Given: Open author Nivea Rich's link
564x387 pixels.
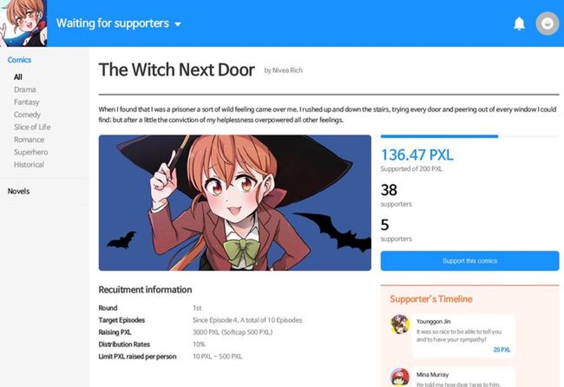Looking at the screenshot, I should click(x=284, y=70).
